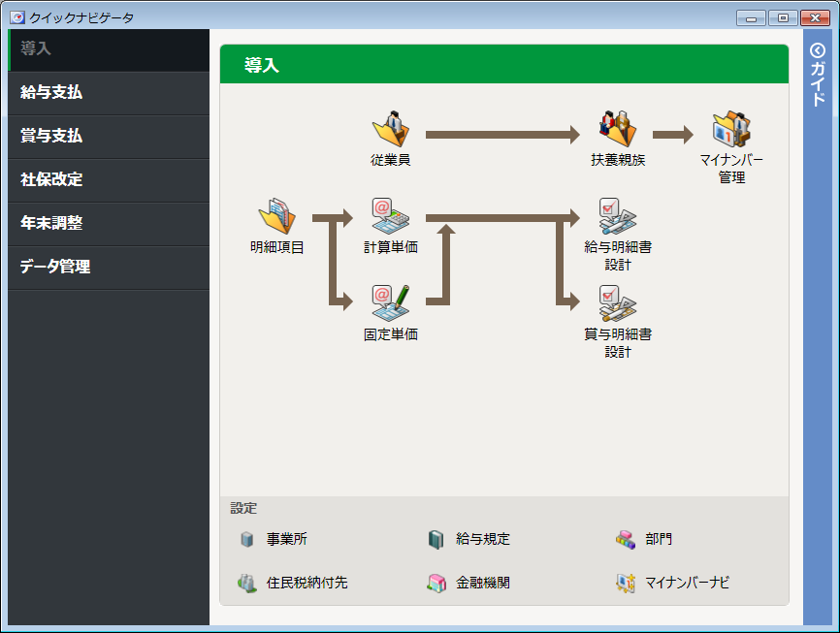Click the 部門 blocks icon
Screen dimensions: 840x633
click(x=626, y=539)
